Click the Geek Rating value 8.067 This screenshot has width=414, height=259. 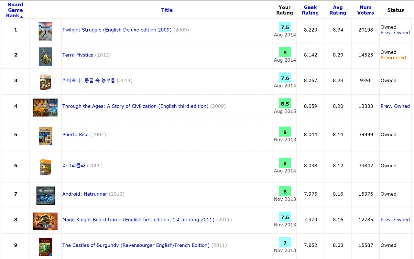pos(310,80)
